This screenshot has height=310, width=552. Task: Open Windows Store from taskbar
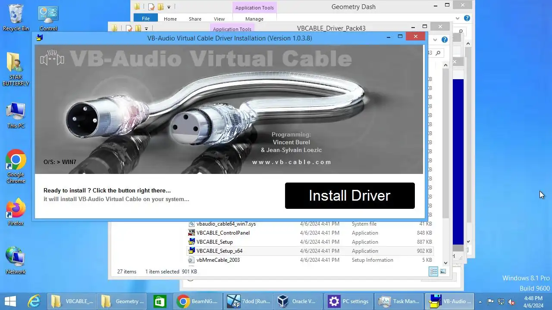pyautogui.click(x=160, y=301)
